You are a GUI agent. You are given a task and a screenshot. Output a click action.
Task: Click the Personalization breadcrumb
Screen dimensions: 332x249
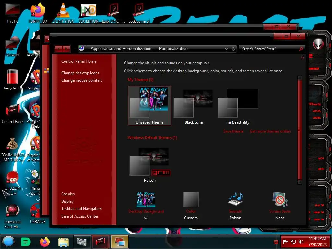pos(173,49)
